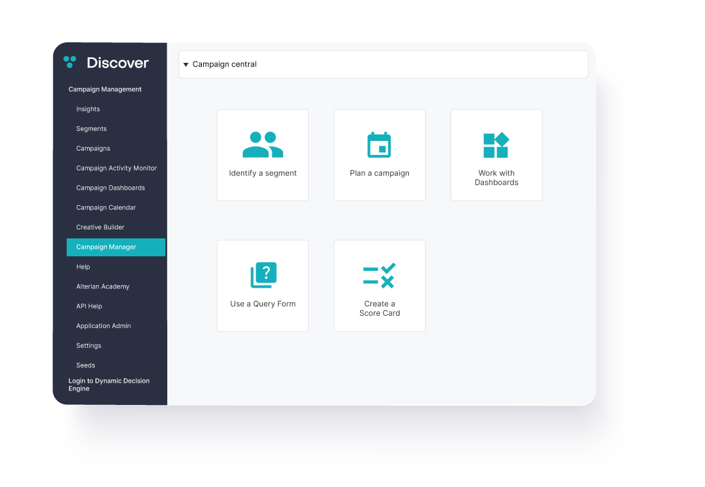This screenshot has height=487, width=705.
Task: Open Alterian Academy link
Action: tap(103, 286)
